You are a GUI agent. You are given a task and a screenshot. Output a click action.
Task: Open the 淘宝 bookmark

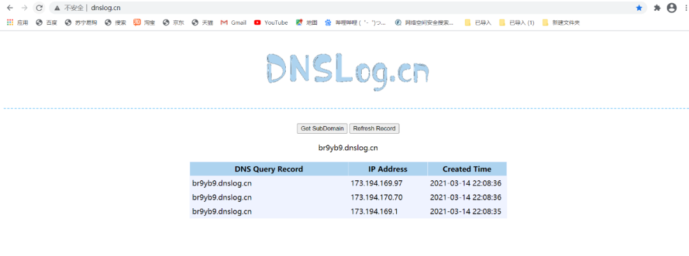coord(145,22)
